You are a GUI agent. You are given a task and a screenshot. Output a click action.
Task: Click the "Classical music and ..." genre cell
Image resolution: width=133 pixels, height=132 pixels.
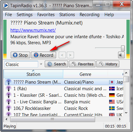(x=85, y=89)
